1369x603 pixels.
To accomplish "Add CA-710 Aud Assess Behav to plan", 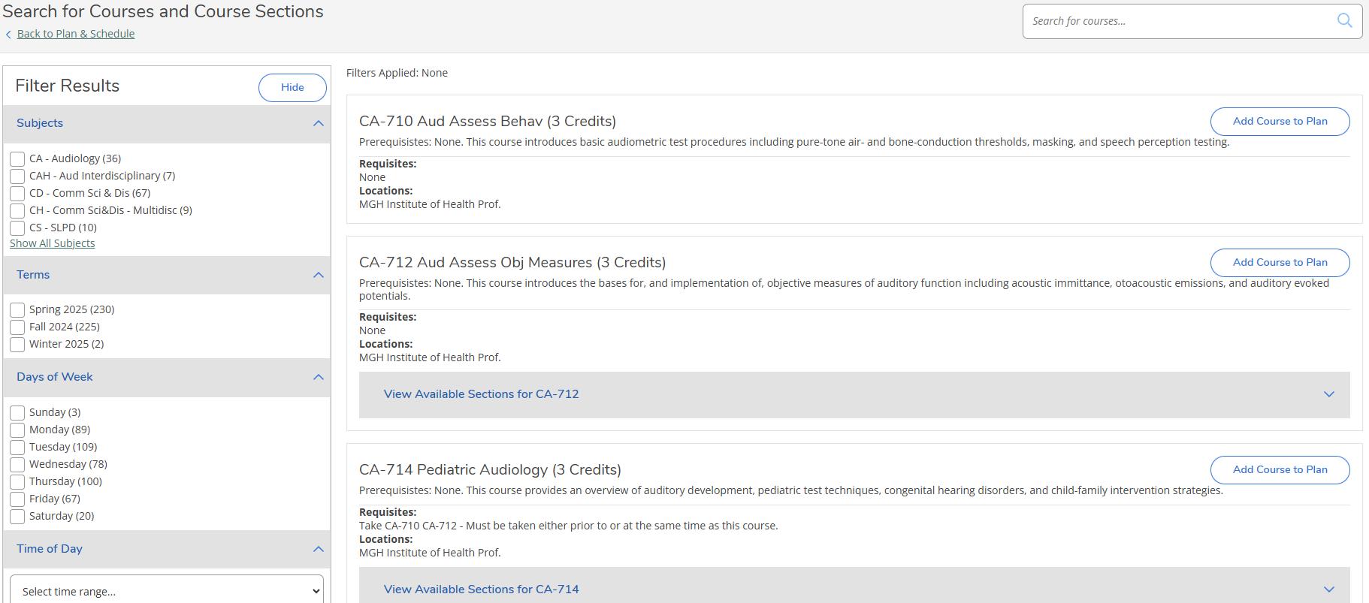I will [x=1280, y=122].
